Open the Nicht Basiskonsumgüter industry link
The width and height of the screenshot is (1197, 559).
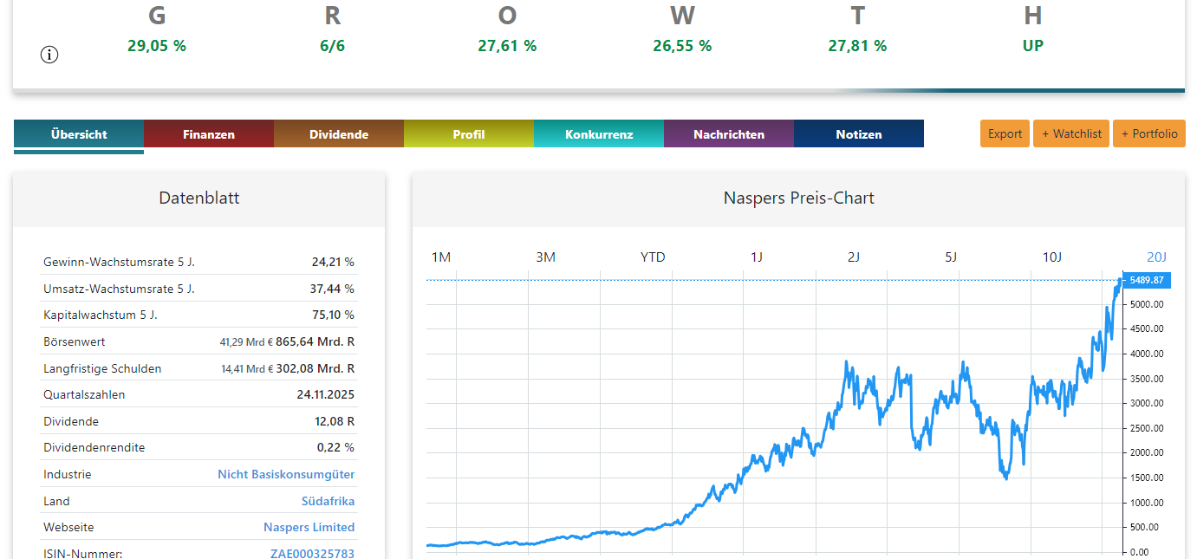click(286, 474)
